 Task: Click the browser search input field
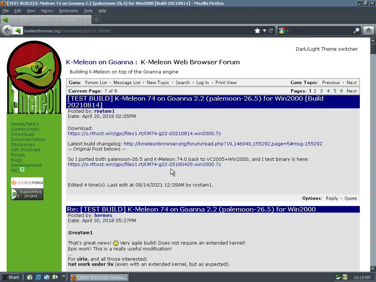[321, 31]
